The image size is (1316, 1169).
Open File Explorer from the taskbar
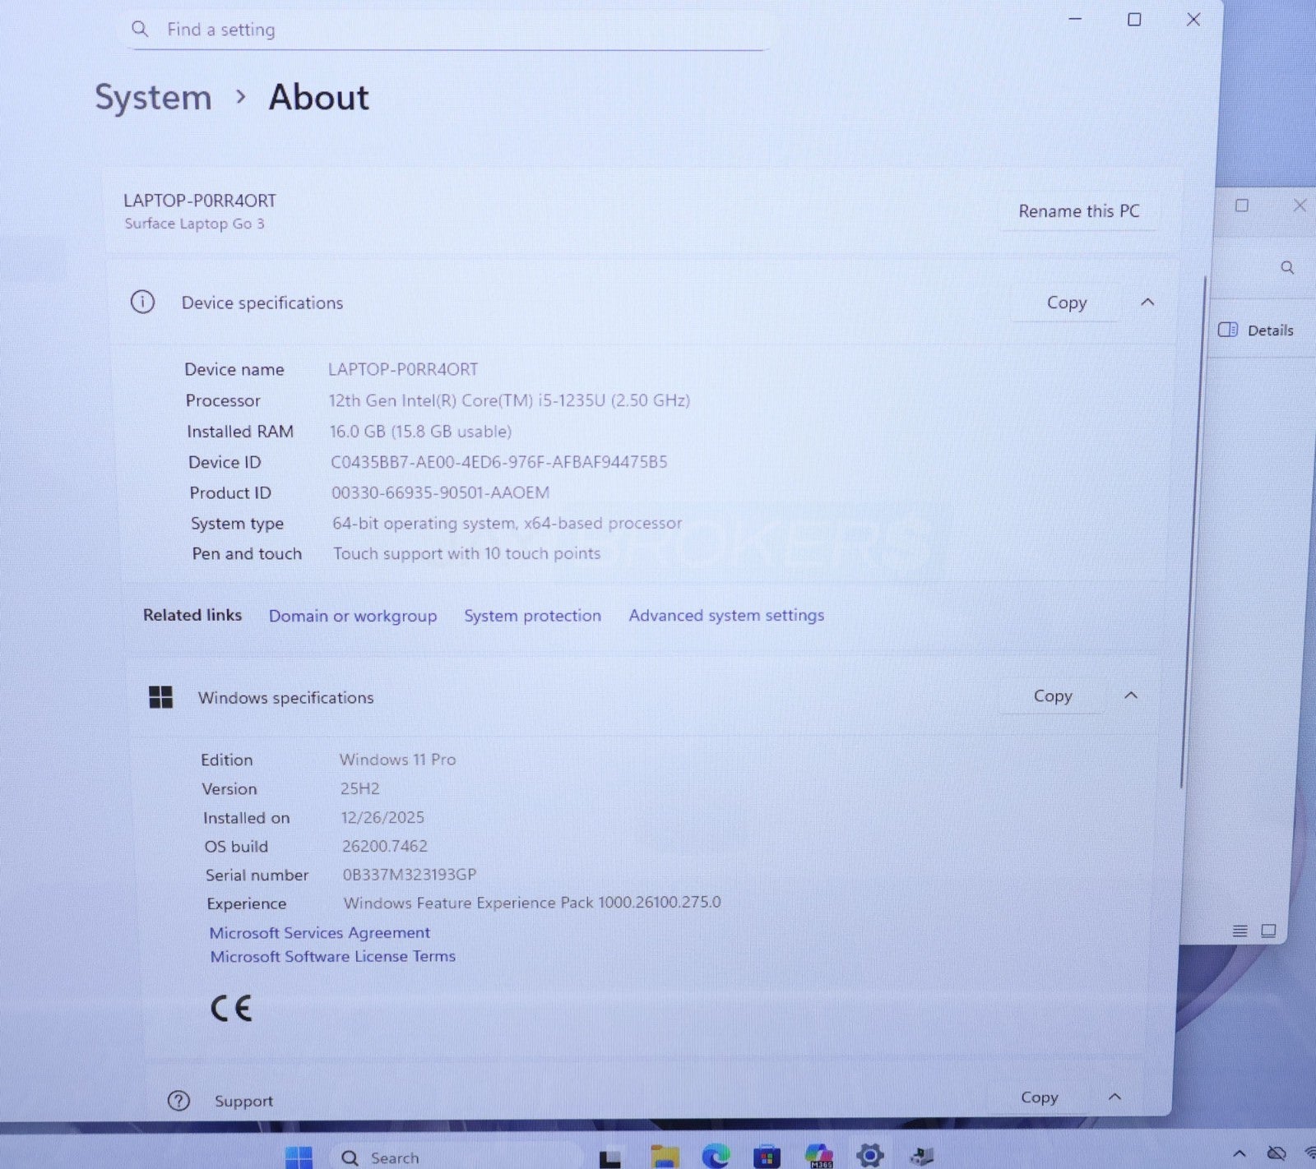(665, 1156)
